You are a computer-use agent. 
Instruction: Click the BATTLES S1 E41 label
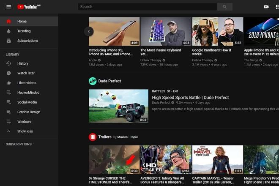[x=165, y=91]
